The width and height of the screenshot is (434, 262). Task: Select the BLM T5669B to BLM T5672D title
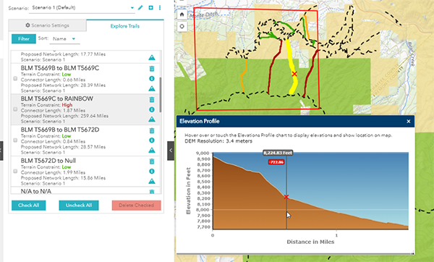tap(60, 130)
